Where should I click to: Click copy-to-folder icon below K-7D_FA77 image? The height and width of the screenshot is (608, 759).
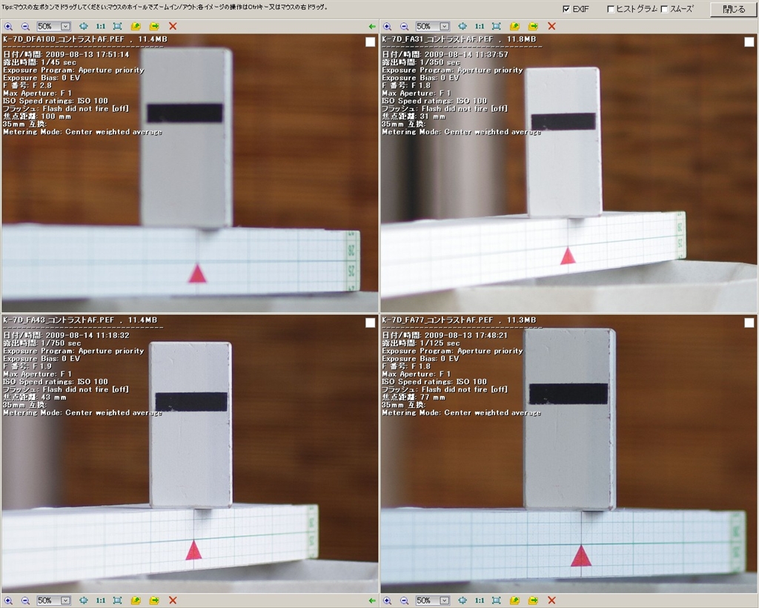click(514, 601)
